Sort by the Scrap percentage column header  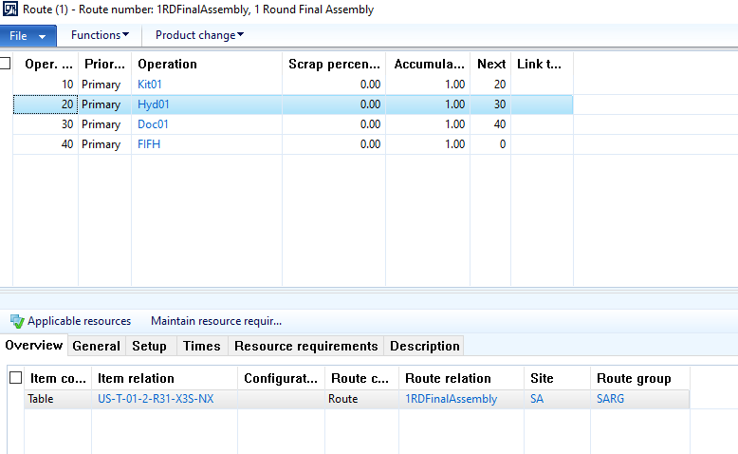(334, 65)
